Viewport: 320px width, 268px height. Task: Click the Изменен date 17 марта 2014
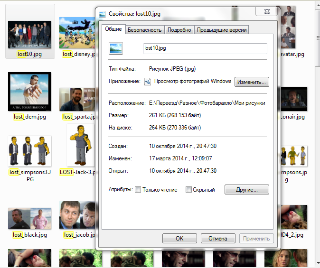pos(180,158)
